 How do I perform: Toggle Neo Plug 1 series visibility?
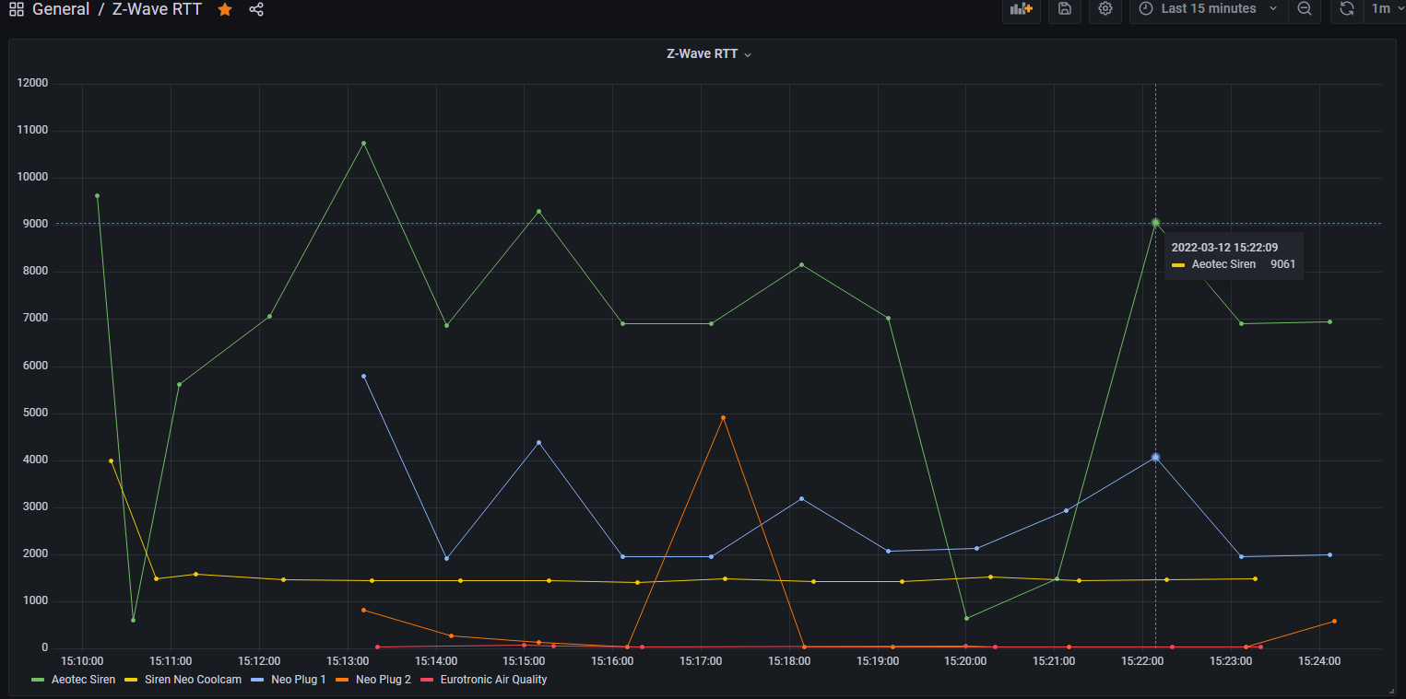pos(295,680)
